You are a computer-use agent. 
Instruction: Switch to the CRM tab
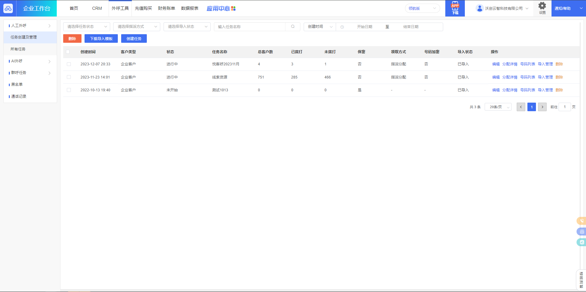click(x=97, y=8)
